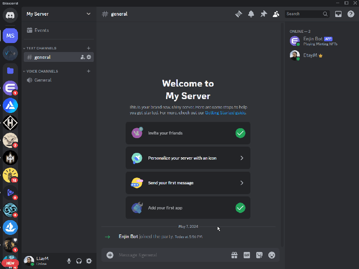Open the inbox
The image size is (359, 269).
338,14
